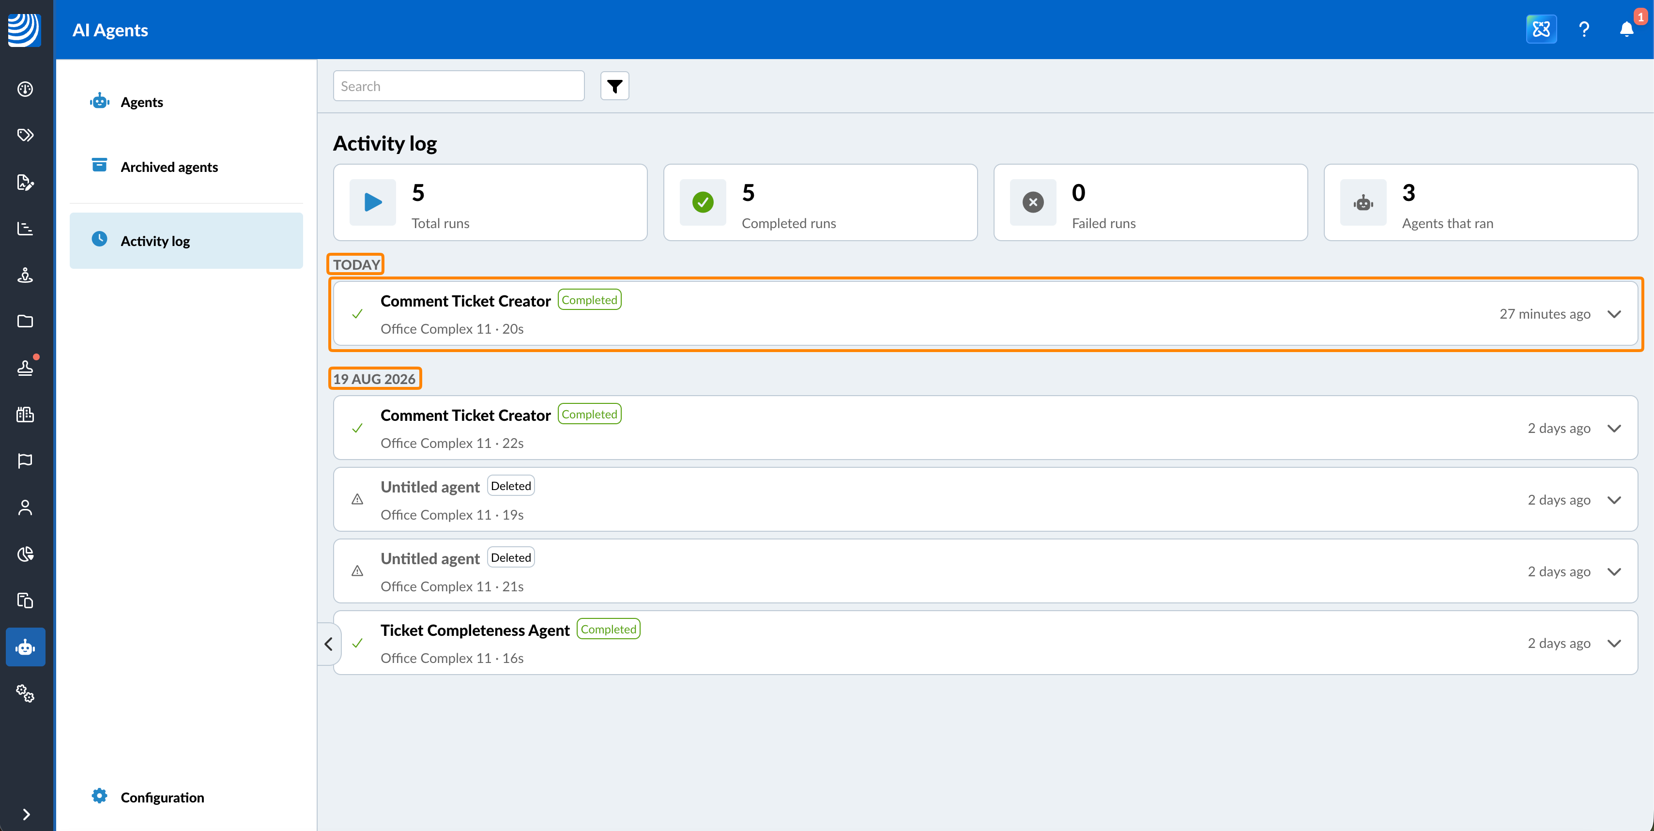This screenshot has height=831, width=1654.
Task: Select the Activity log menu item
Action: [x=186, y=241]
